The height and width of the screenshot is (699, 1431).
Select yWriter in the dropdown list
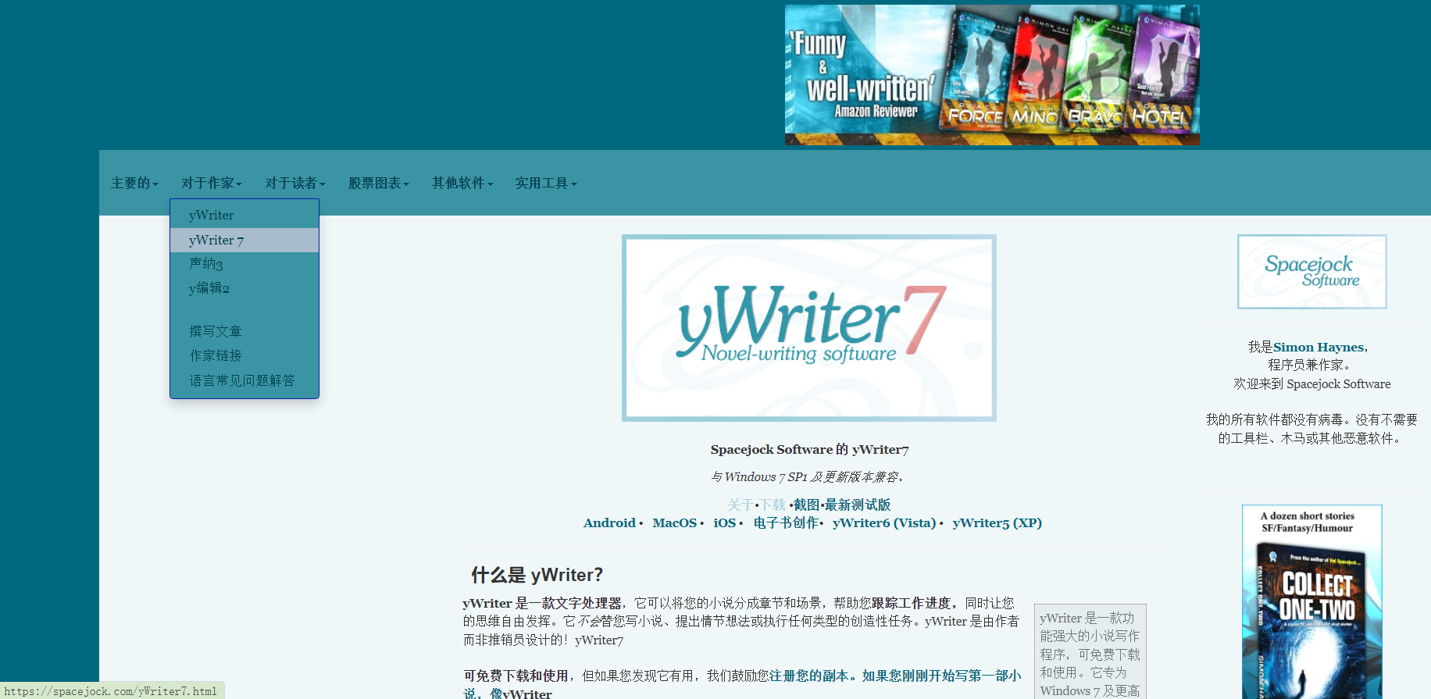click(244, 216)
